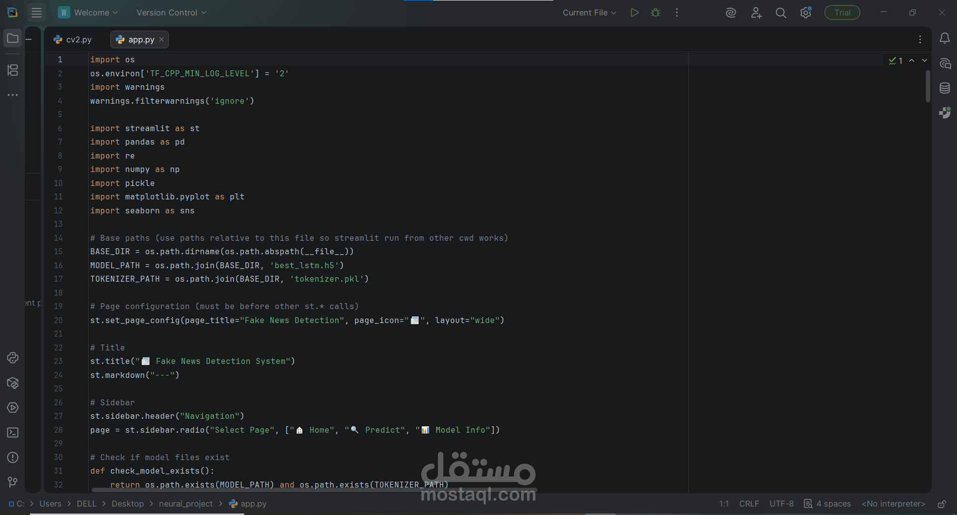The height and width of the screenshot is (515, 957).
Task: Open the main hamburger menu
Action: tap(36, 12)
